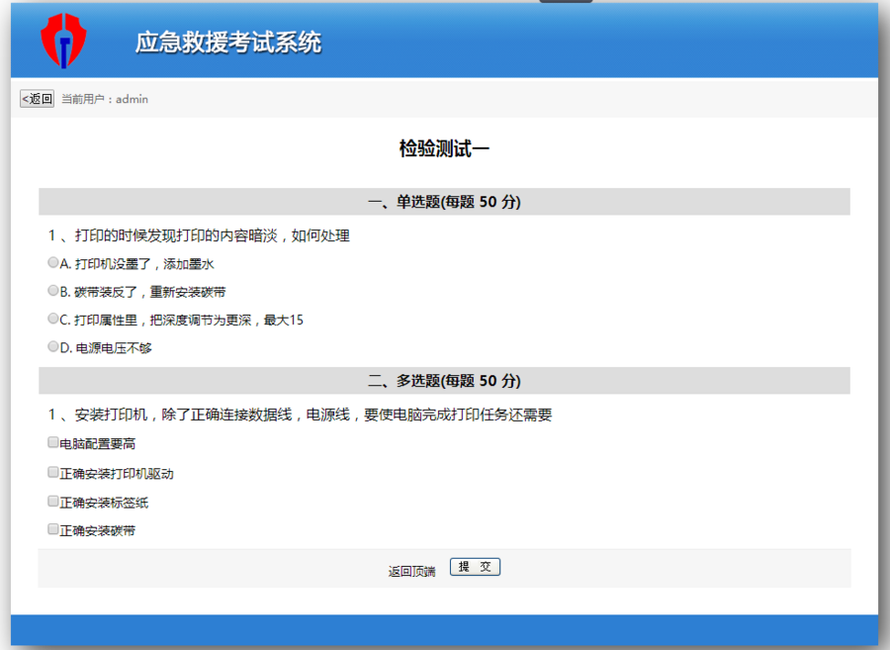Select option B 碳带装反了，重新安装碳带

point(52,290)
